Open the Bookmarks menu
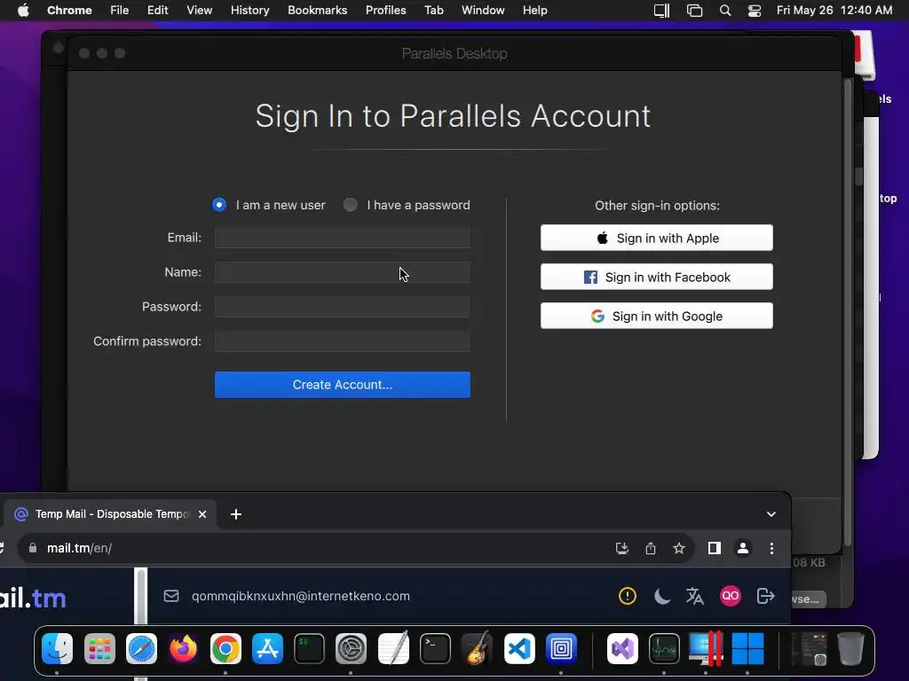This screenshot has width=909, height=681. tap(317, 11)
